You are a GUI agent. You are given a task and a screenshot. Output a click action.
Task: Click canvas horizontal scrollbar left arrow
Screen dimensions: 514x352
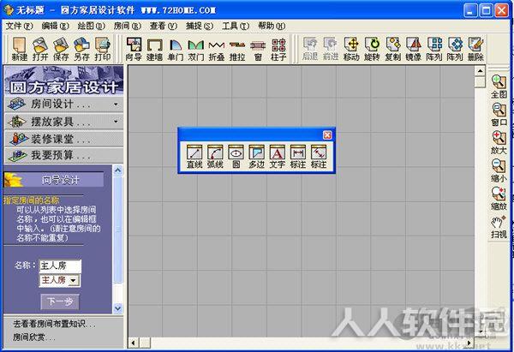pos(134,343)
